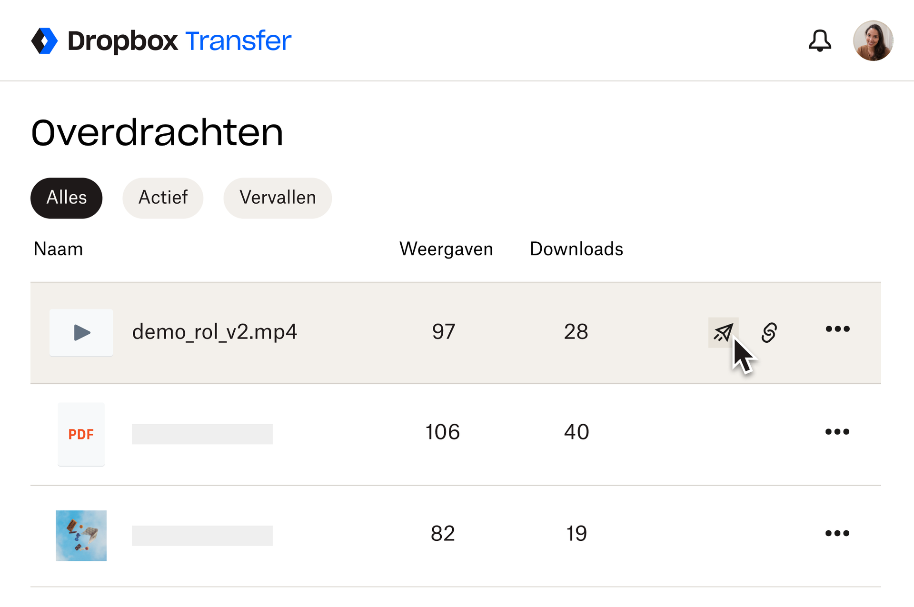Click the Overdrachten page title
This screenshot has height=607, width=914.
tap(157, 133)
